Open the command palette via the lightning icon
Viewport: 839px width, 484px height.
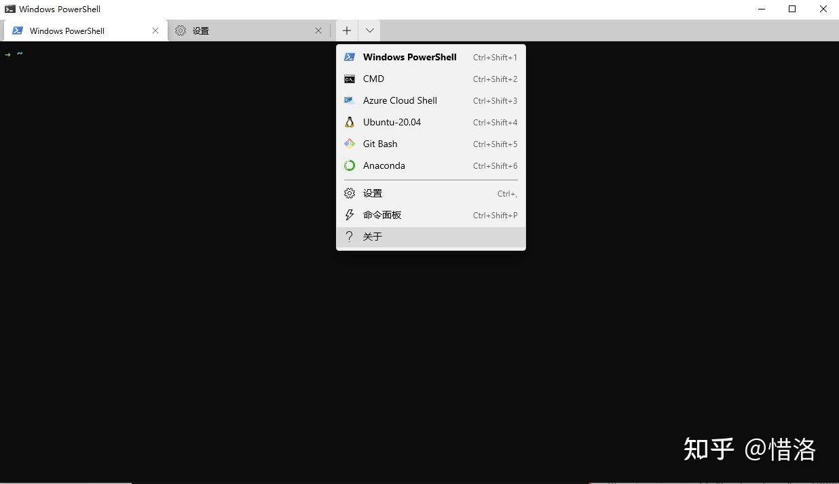point(349,215)
